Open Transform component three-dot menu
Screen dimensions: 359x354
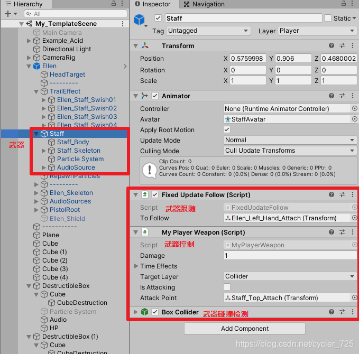pos(353,45)
